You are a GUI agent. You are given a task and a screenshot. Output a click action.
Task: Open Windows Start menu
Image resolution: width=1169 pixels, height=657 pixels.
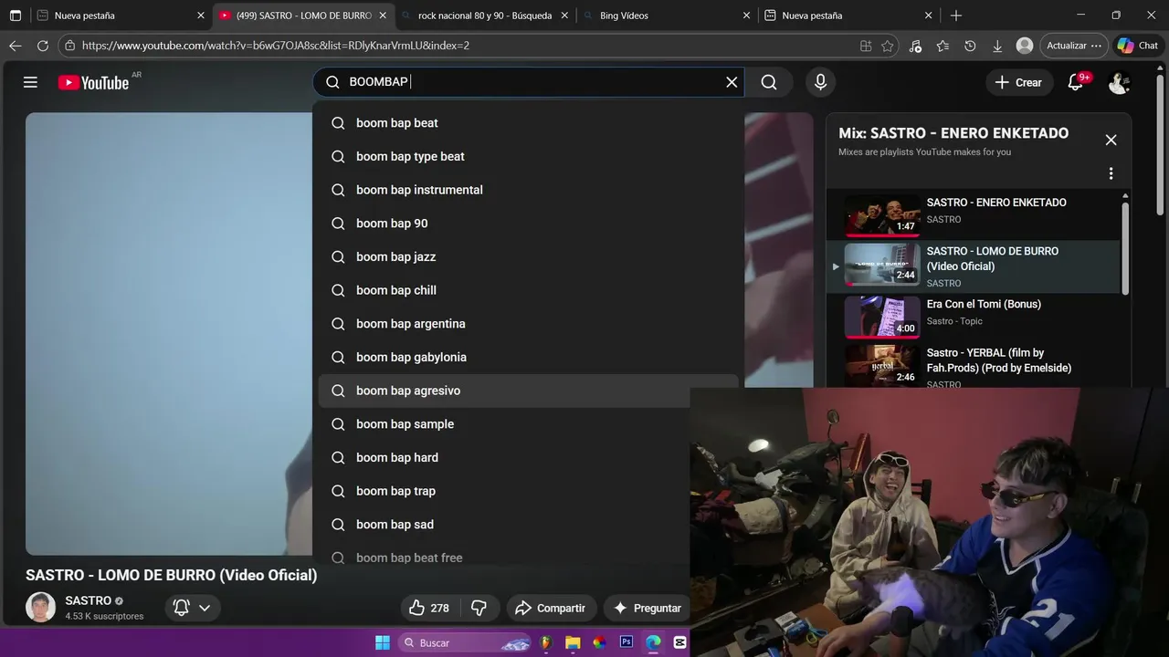click(x=383, y=642)
